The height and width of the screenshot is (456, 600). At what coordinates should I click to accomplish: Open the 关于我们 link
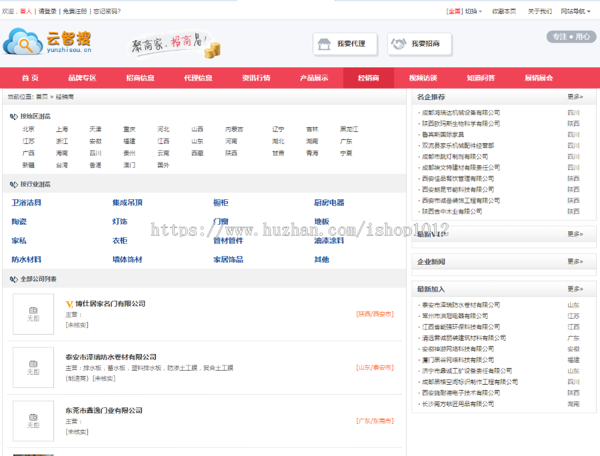540,11
